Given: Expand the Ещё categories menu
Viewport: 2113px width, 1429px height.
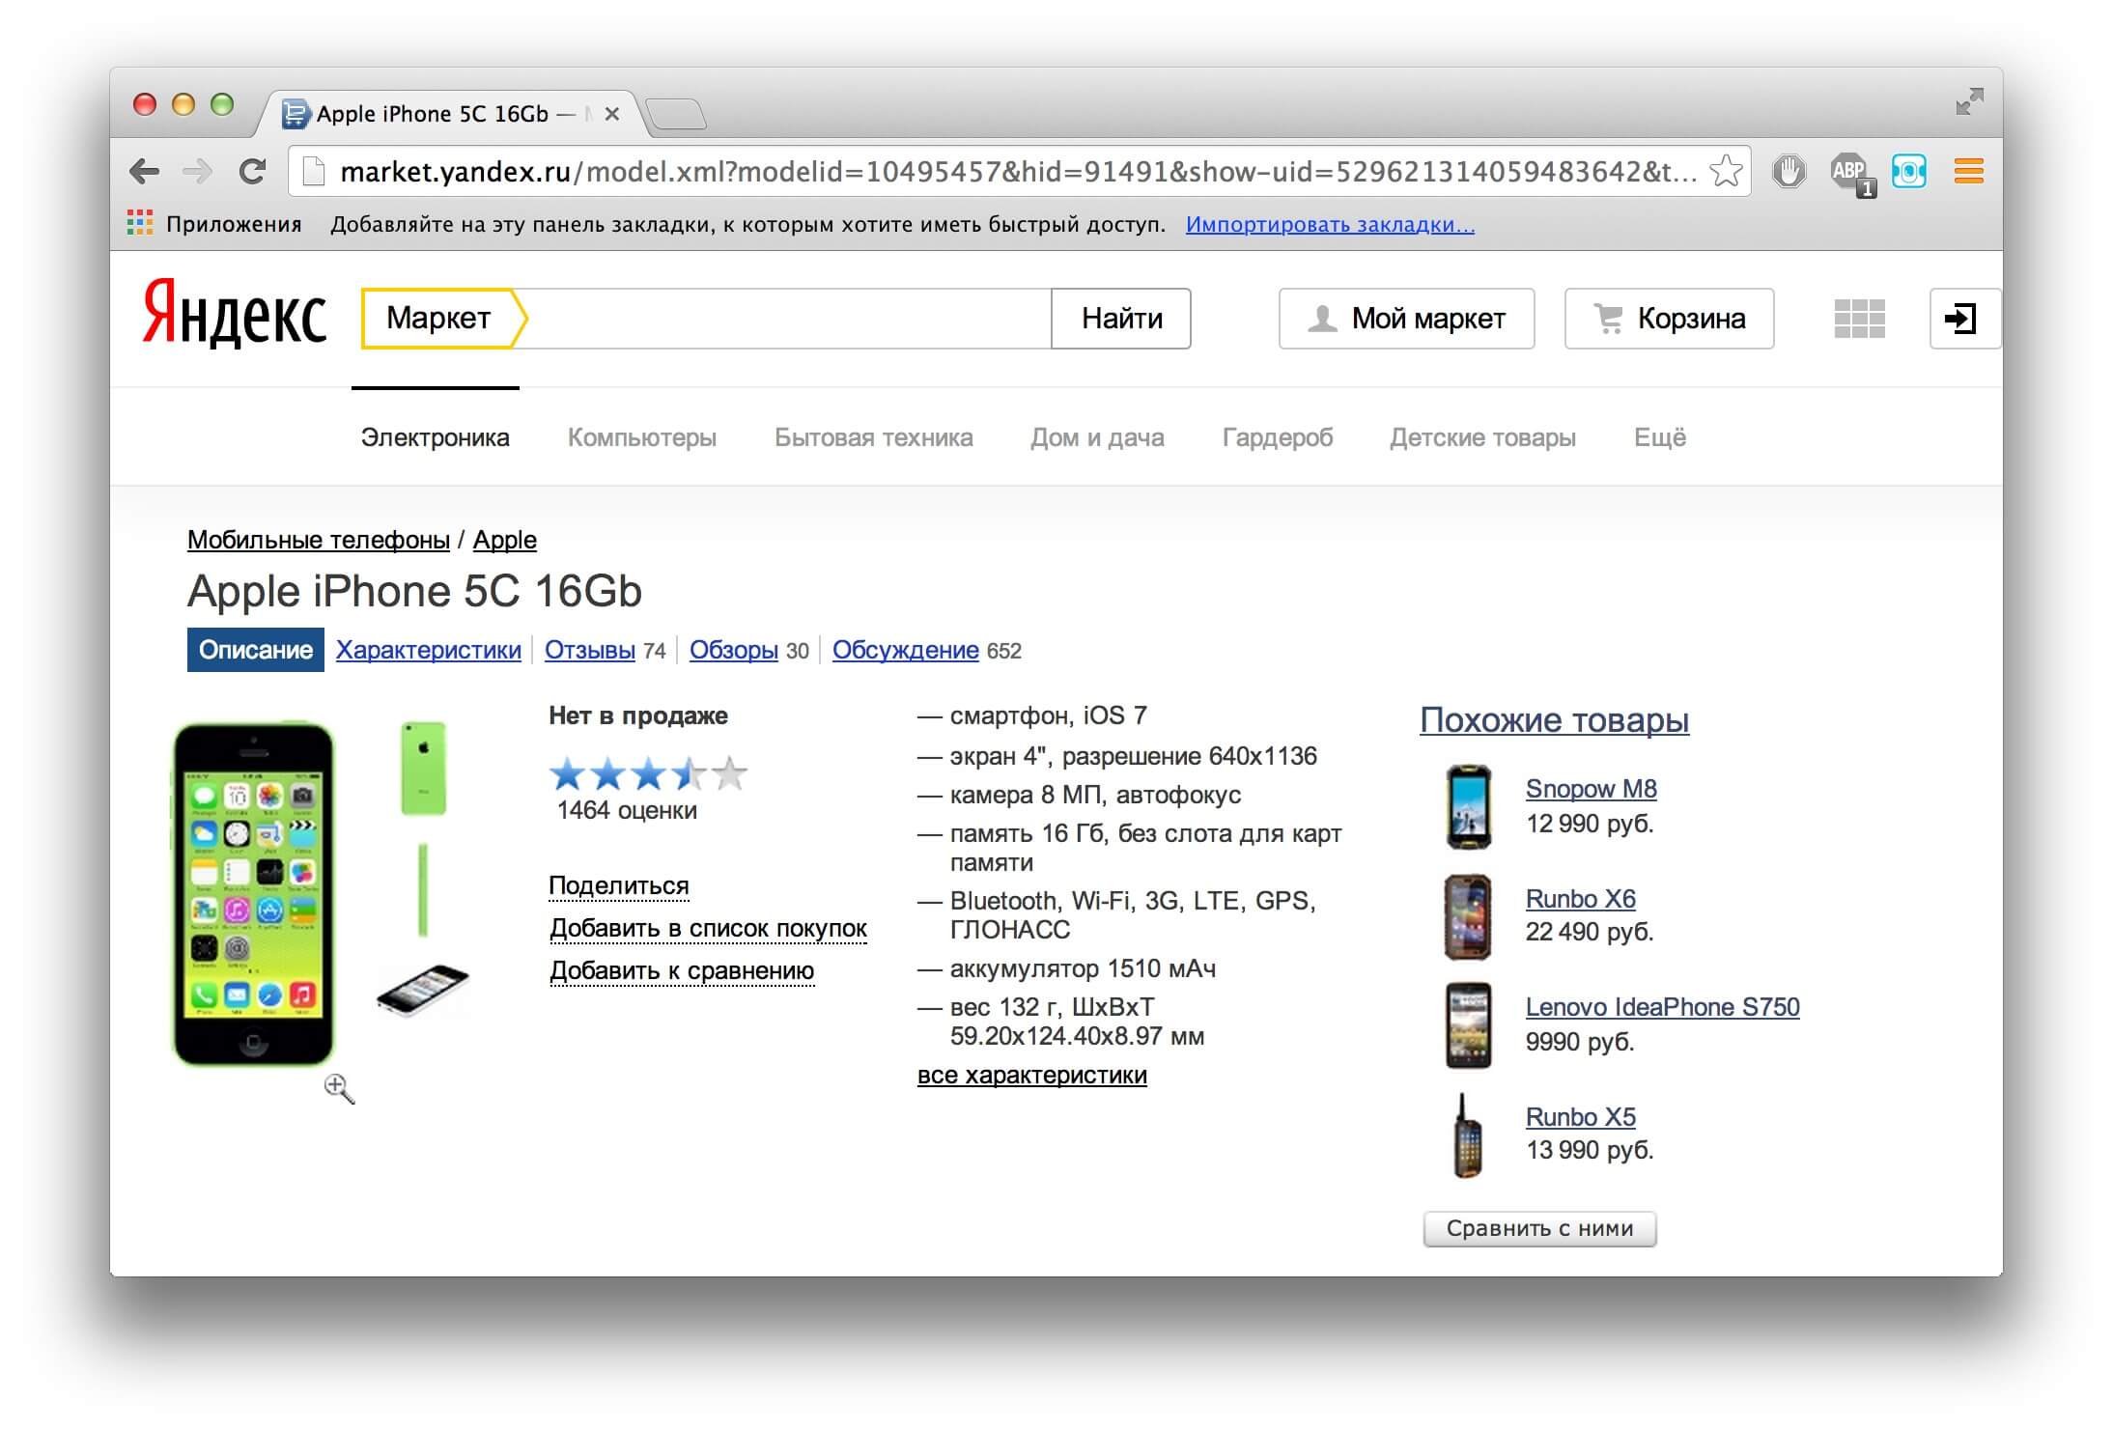Looking at the screenshot, I should point(1660,437).
